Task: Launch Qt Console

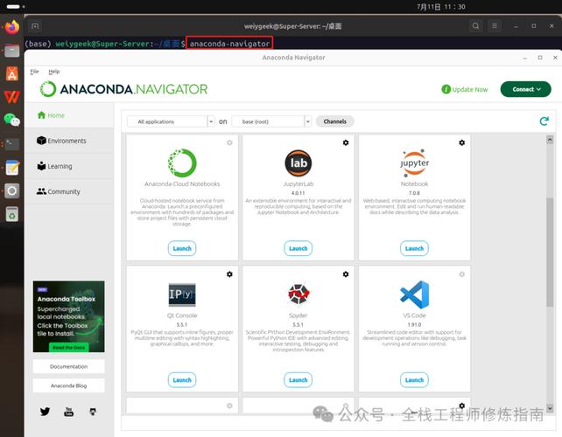Action: pyautogui.click(x=182, y=380)
